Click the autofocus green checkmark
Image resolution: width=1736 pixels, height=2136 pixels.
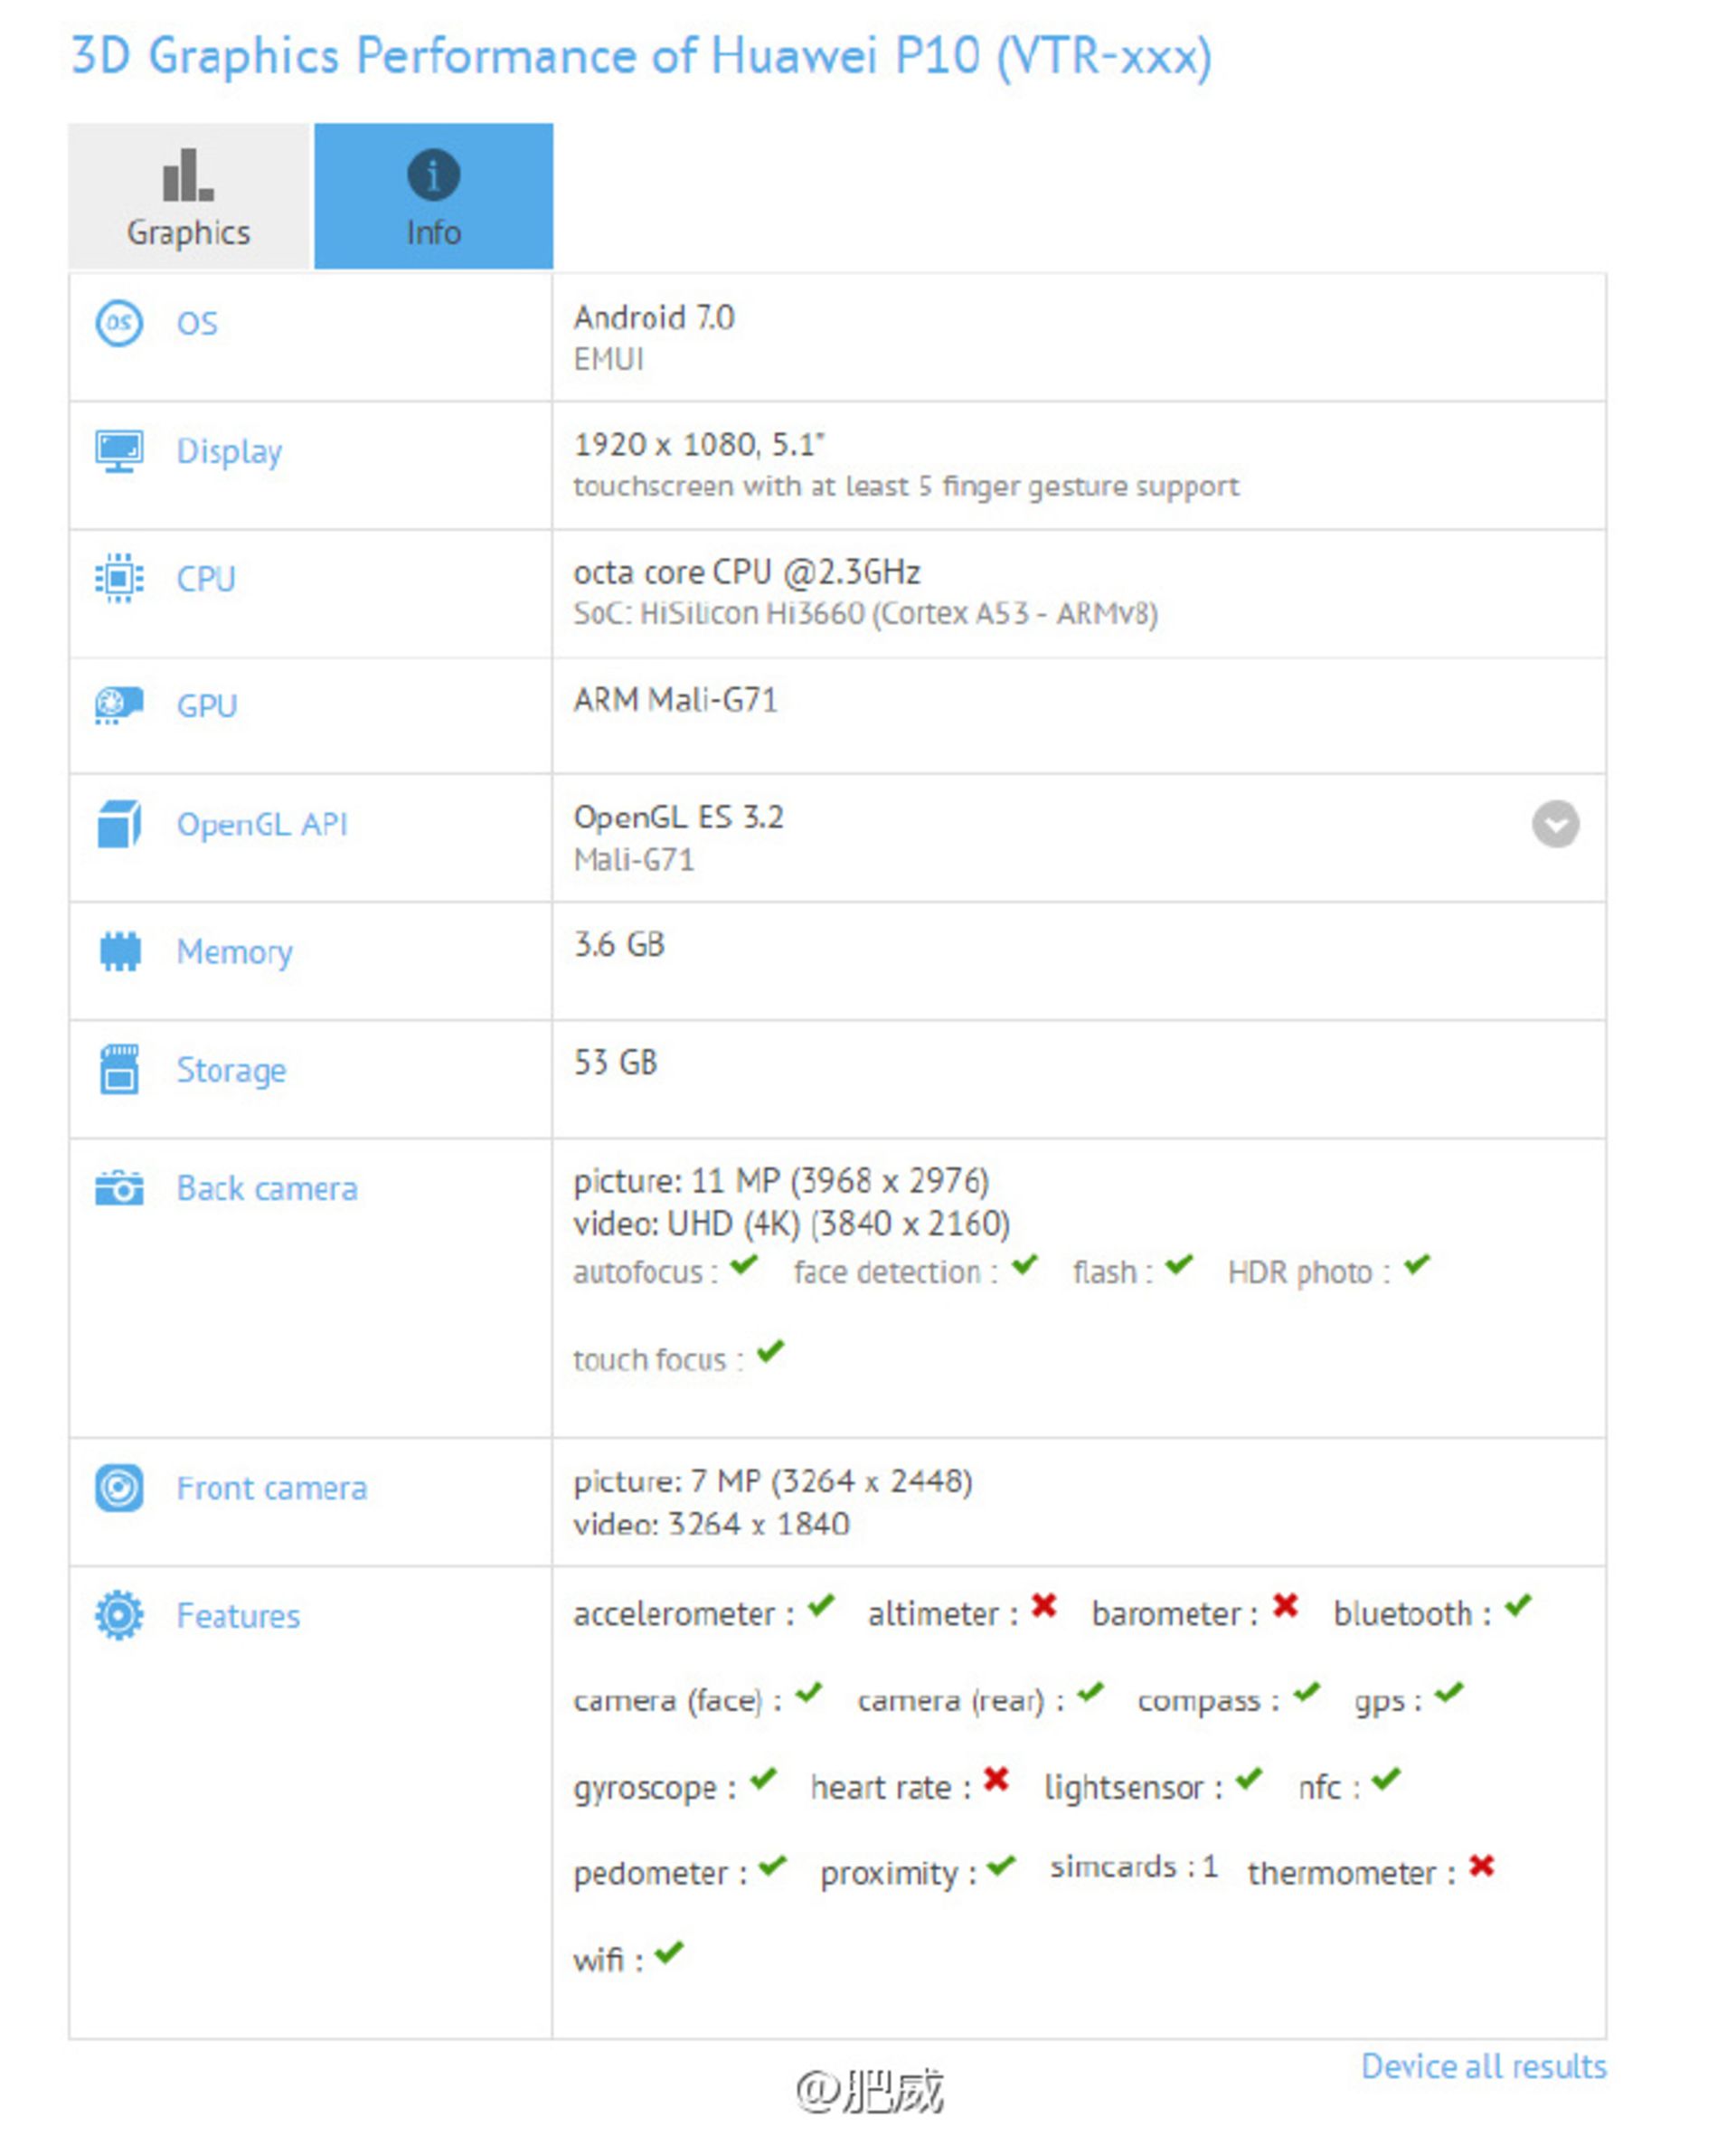(743, 1265)
